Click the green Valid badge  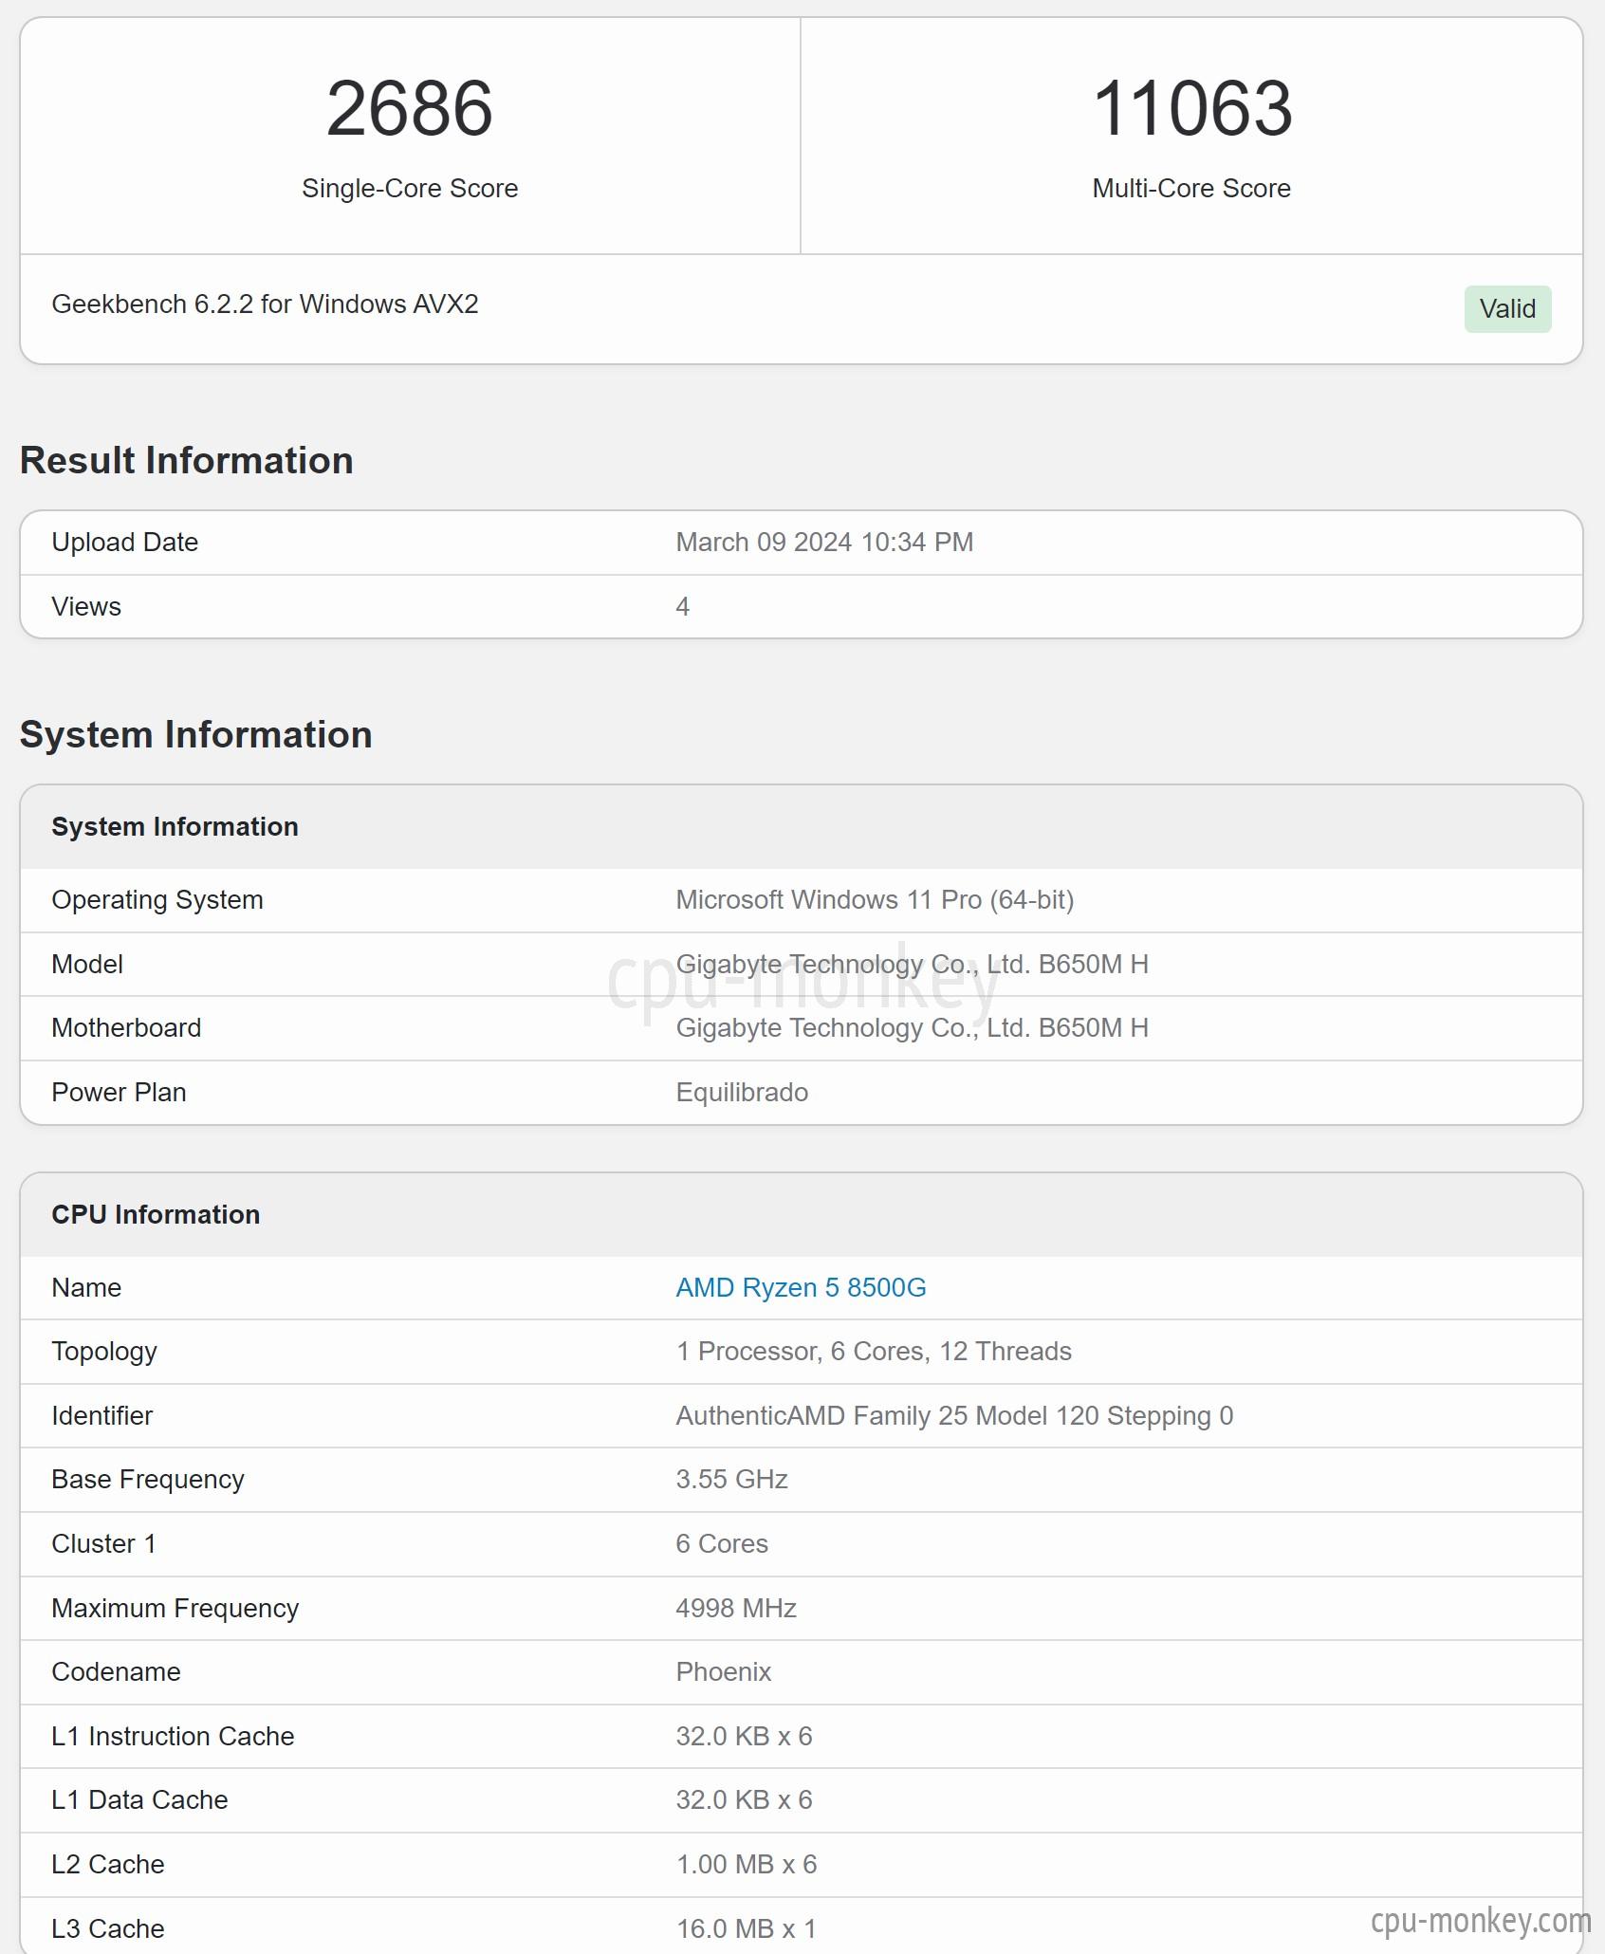pyautogui.click(x=1507, y=309)
